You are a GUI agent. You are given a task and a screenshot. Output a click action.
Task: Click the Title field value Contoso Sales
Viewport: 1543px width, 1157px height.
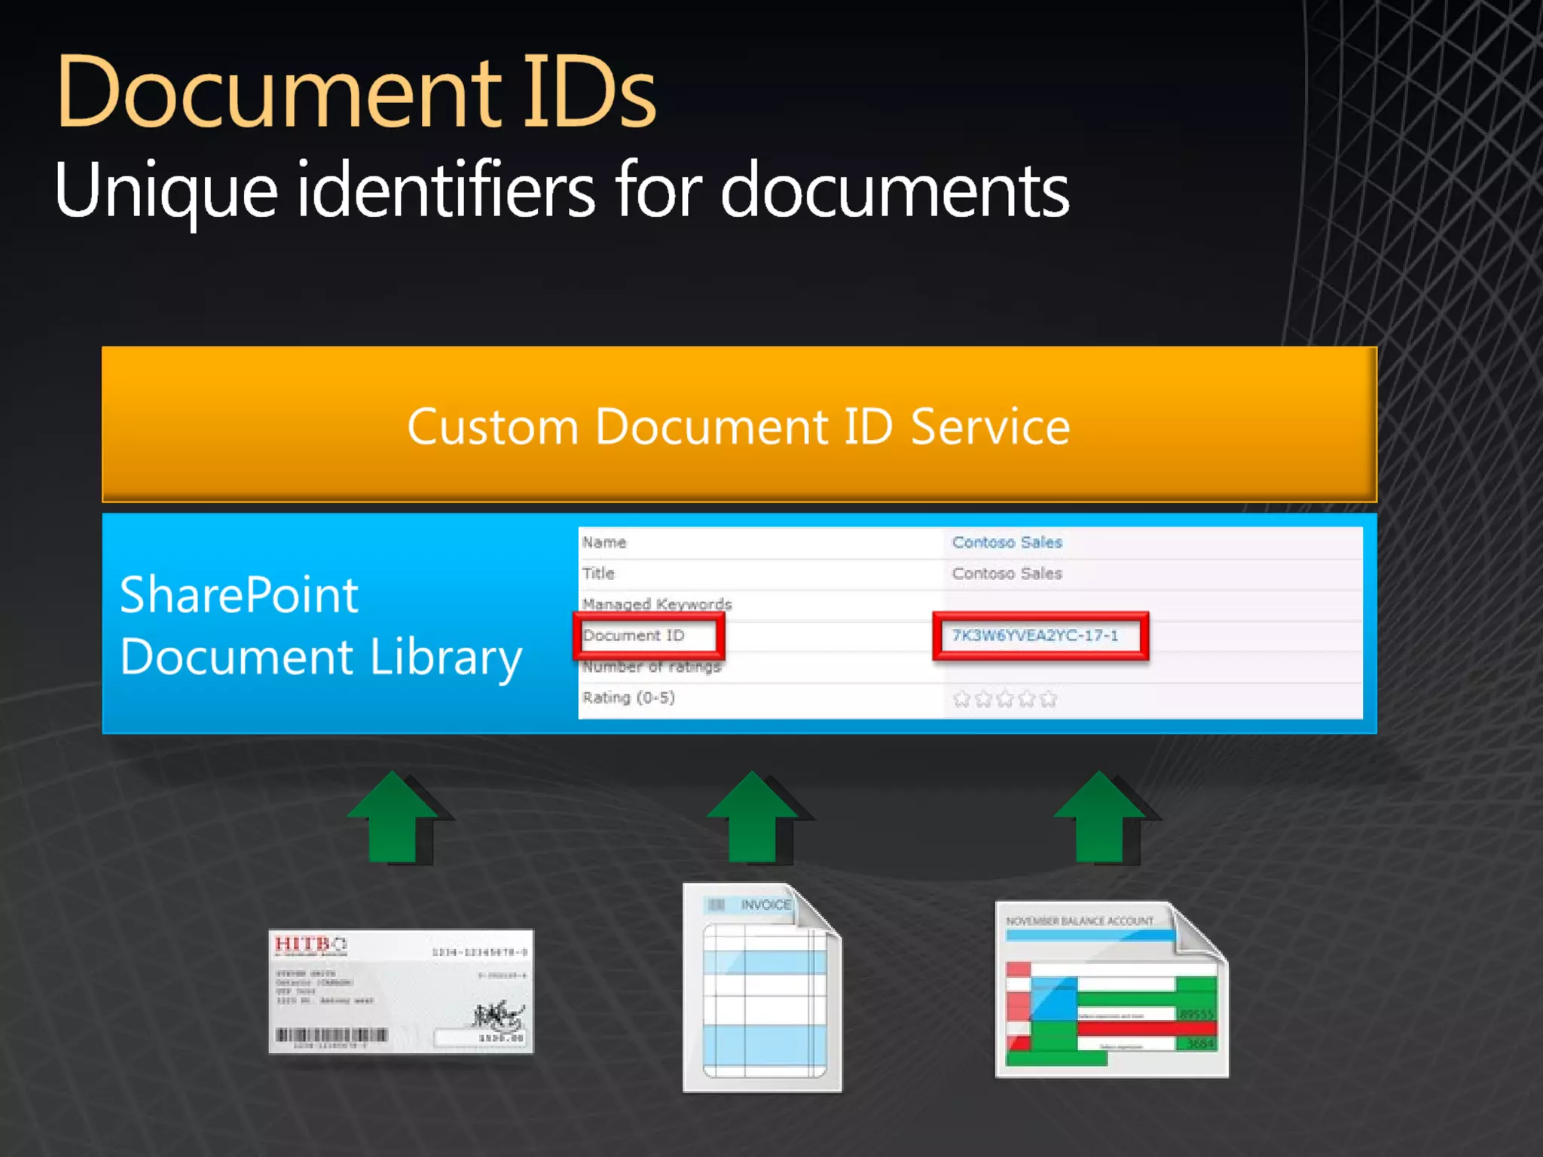point(1007,573)
